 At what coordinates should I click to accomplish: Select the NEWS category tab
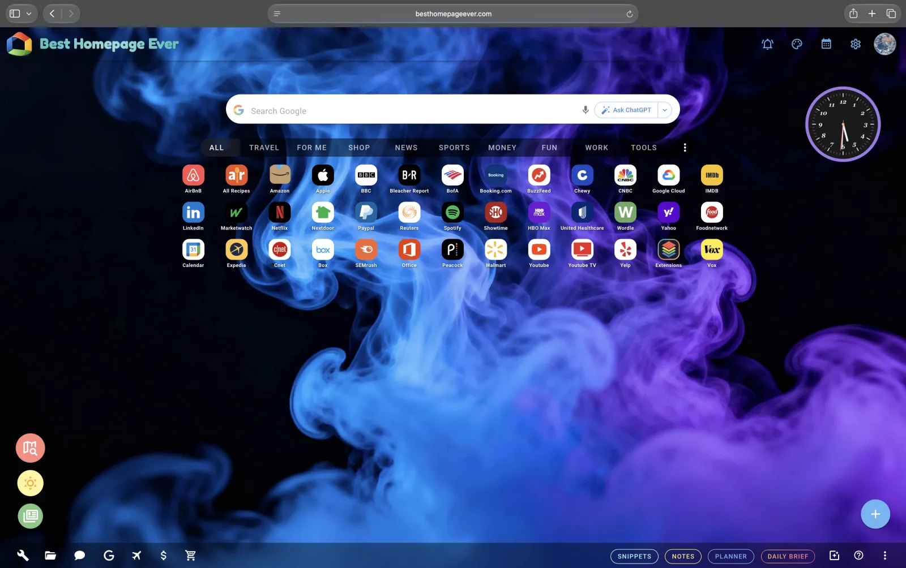point(406,148)
